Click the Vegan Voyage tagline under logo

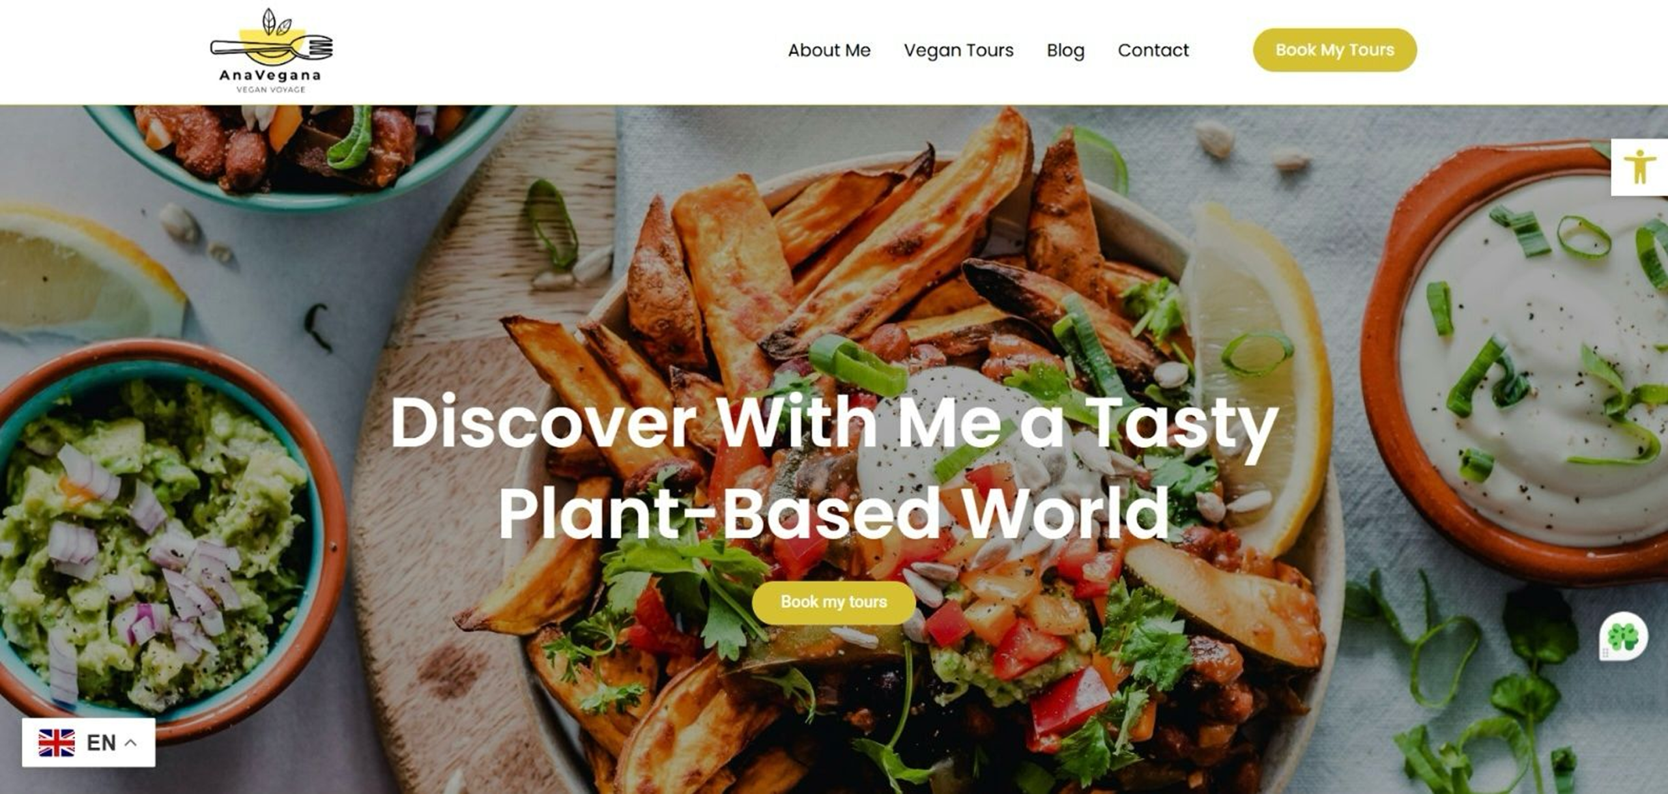270,90
